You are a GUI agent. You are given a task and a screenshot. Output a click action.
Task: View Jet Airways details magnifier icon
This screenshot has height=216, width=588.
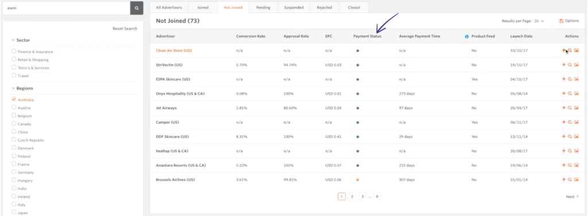570,107
